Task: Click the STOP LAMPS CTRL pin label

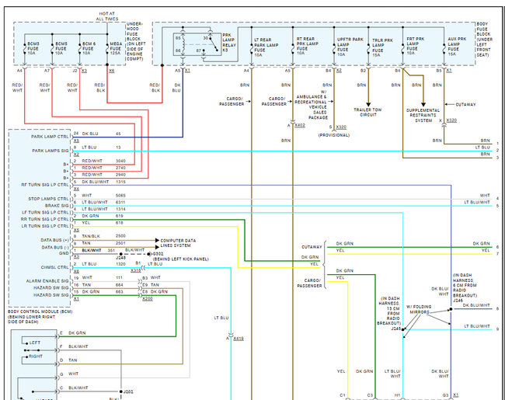Action: tap(48, 199)
